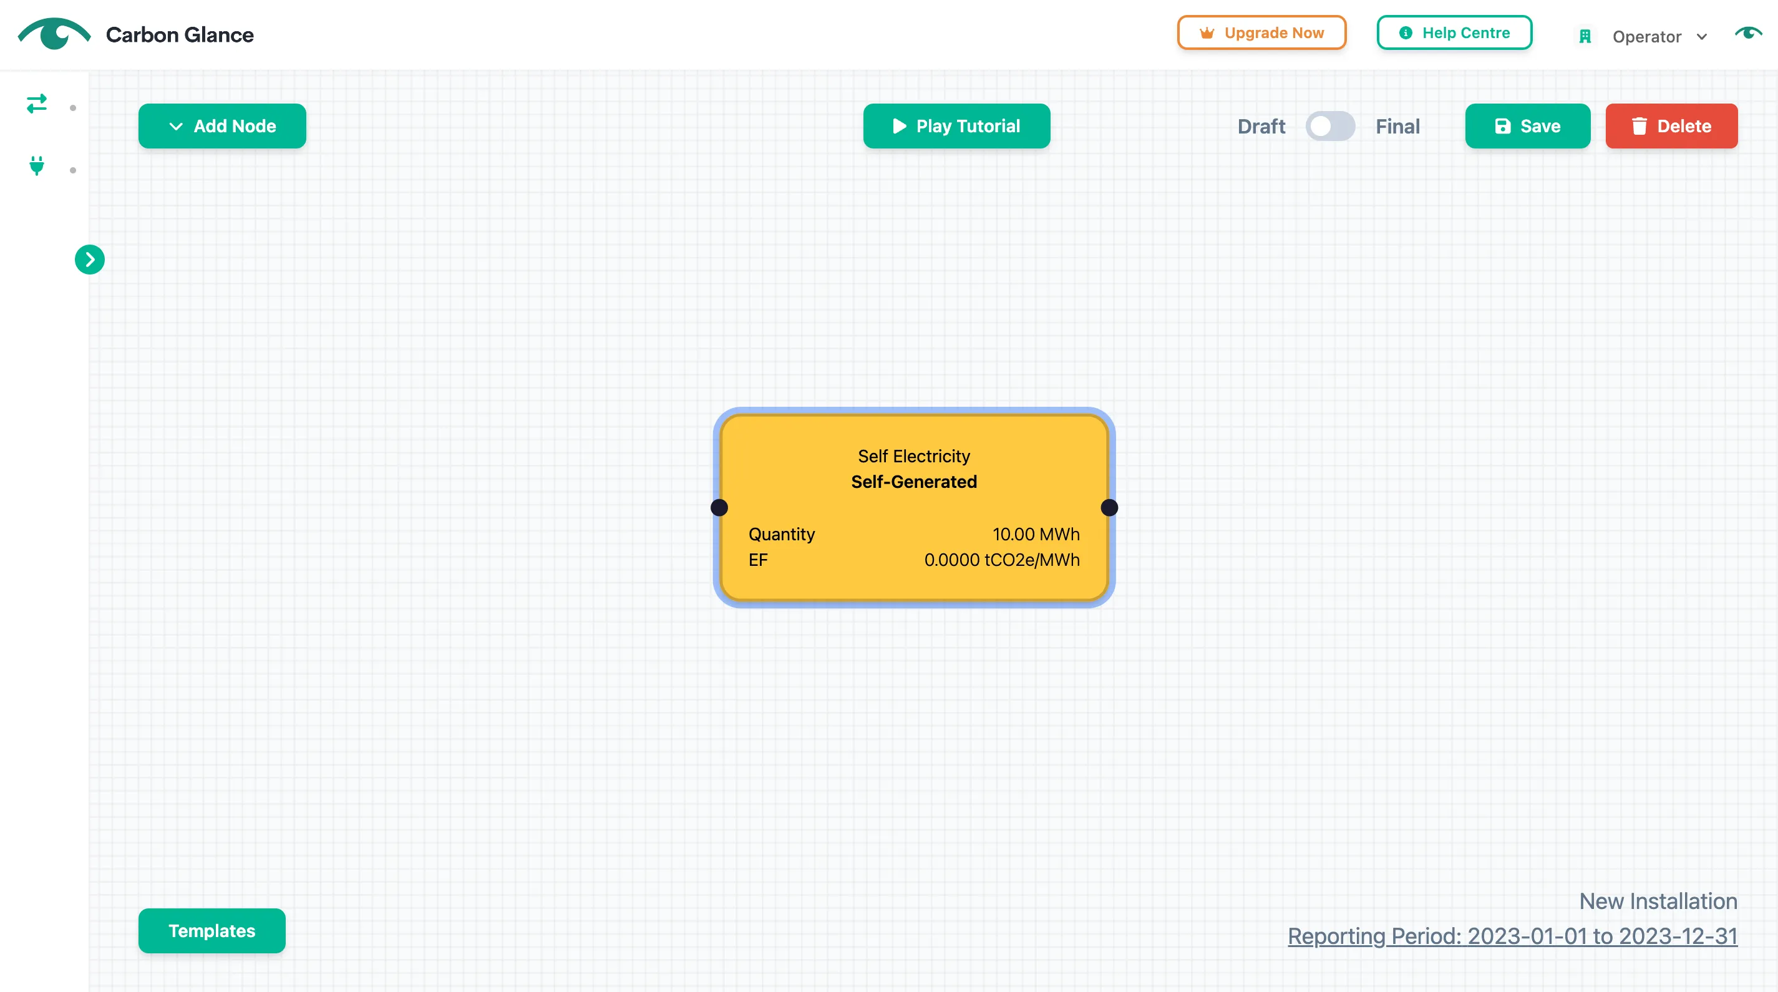Click the node's left connection handle
1778x992 pixels.
tap(719, 507)
